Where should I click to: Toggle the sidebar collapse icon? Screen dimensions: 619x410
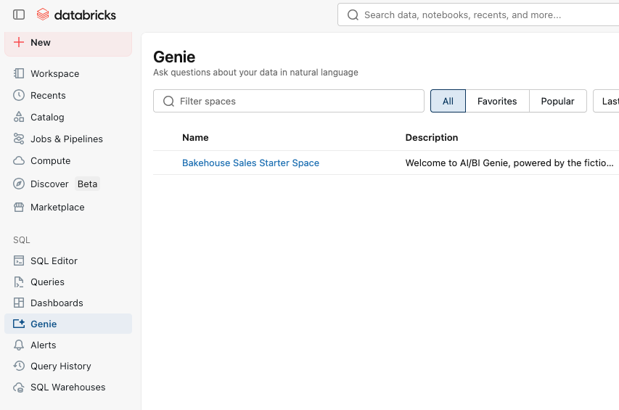(x=19, y=15)
